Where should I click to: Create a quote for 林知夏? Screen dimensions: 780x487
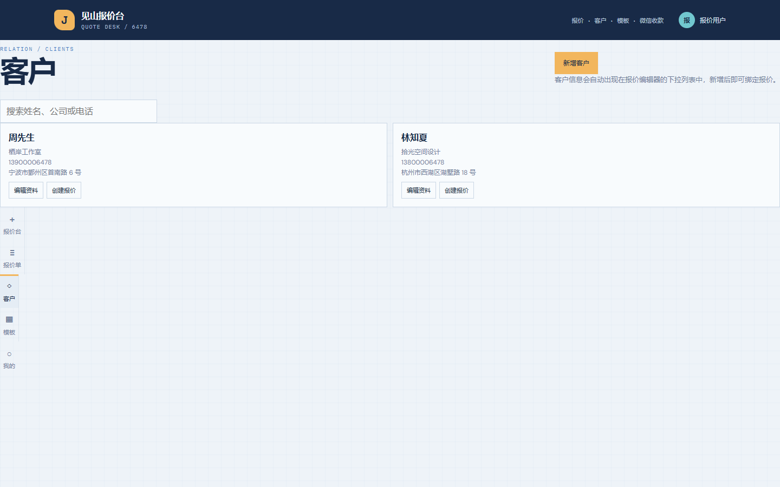pyautogui.click(x=457, y=190)
